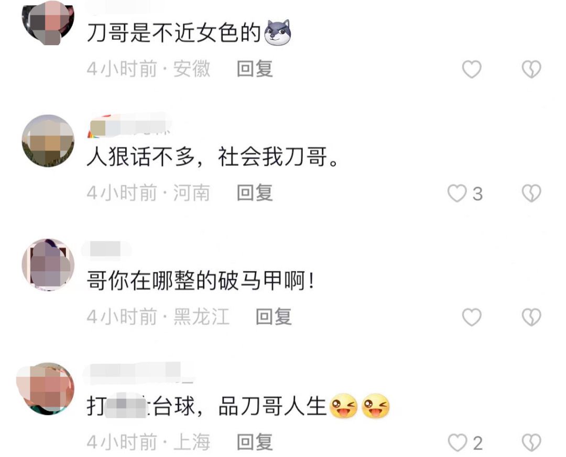Dislike the 品刀哥人生 comment from 上海
The height and width of the screenshot is (457, 566).
click(531, 442)
